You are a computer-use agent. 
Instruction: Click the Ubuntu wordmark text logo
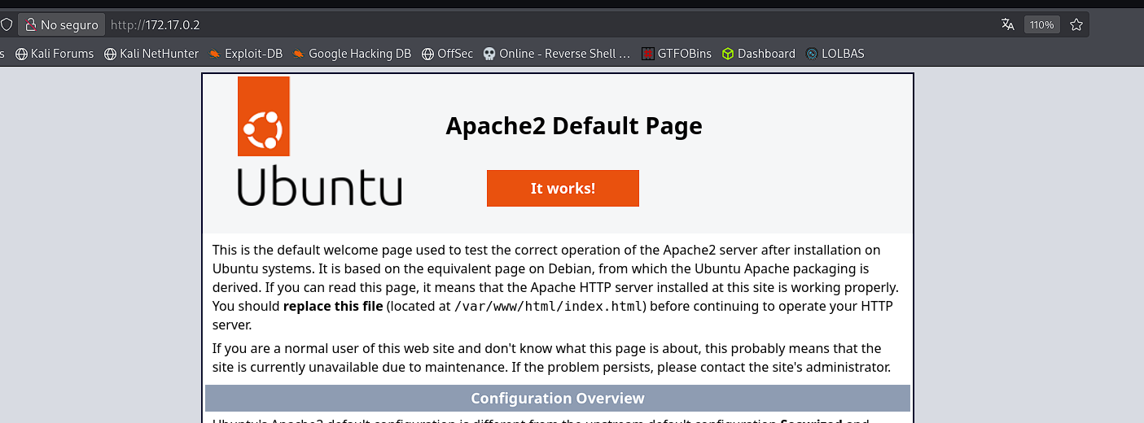point(319,186)
